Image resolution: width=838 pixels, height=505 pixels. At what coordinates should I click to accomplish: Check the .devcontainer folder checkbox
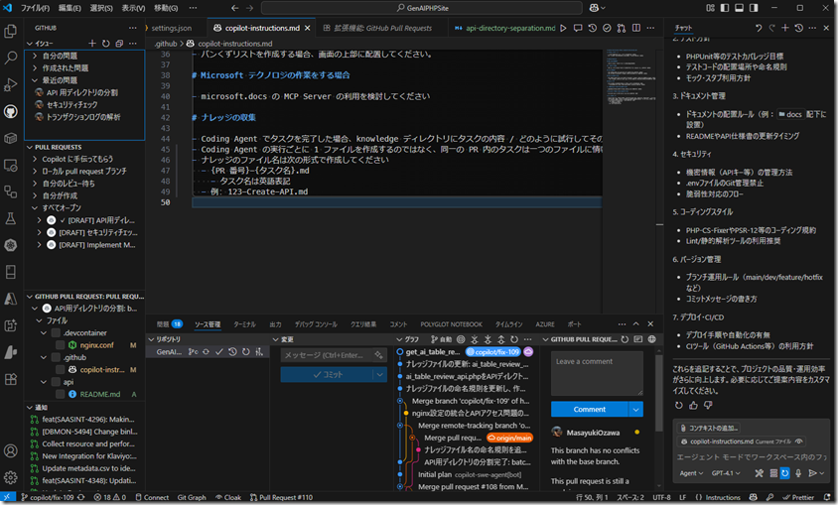point(56,332)
